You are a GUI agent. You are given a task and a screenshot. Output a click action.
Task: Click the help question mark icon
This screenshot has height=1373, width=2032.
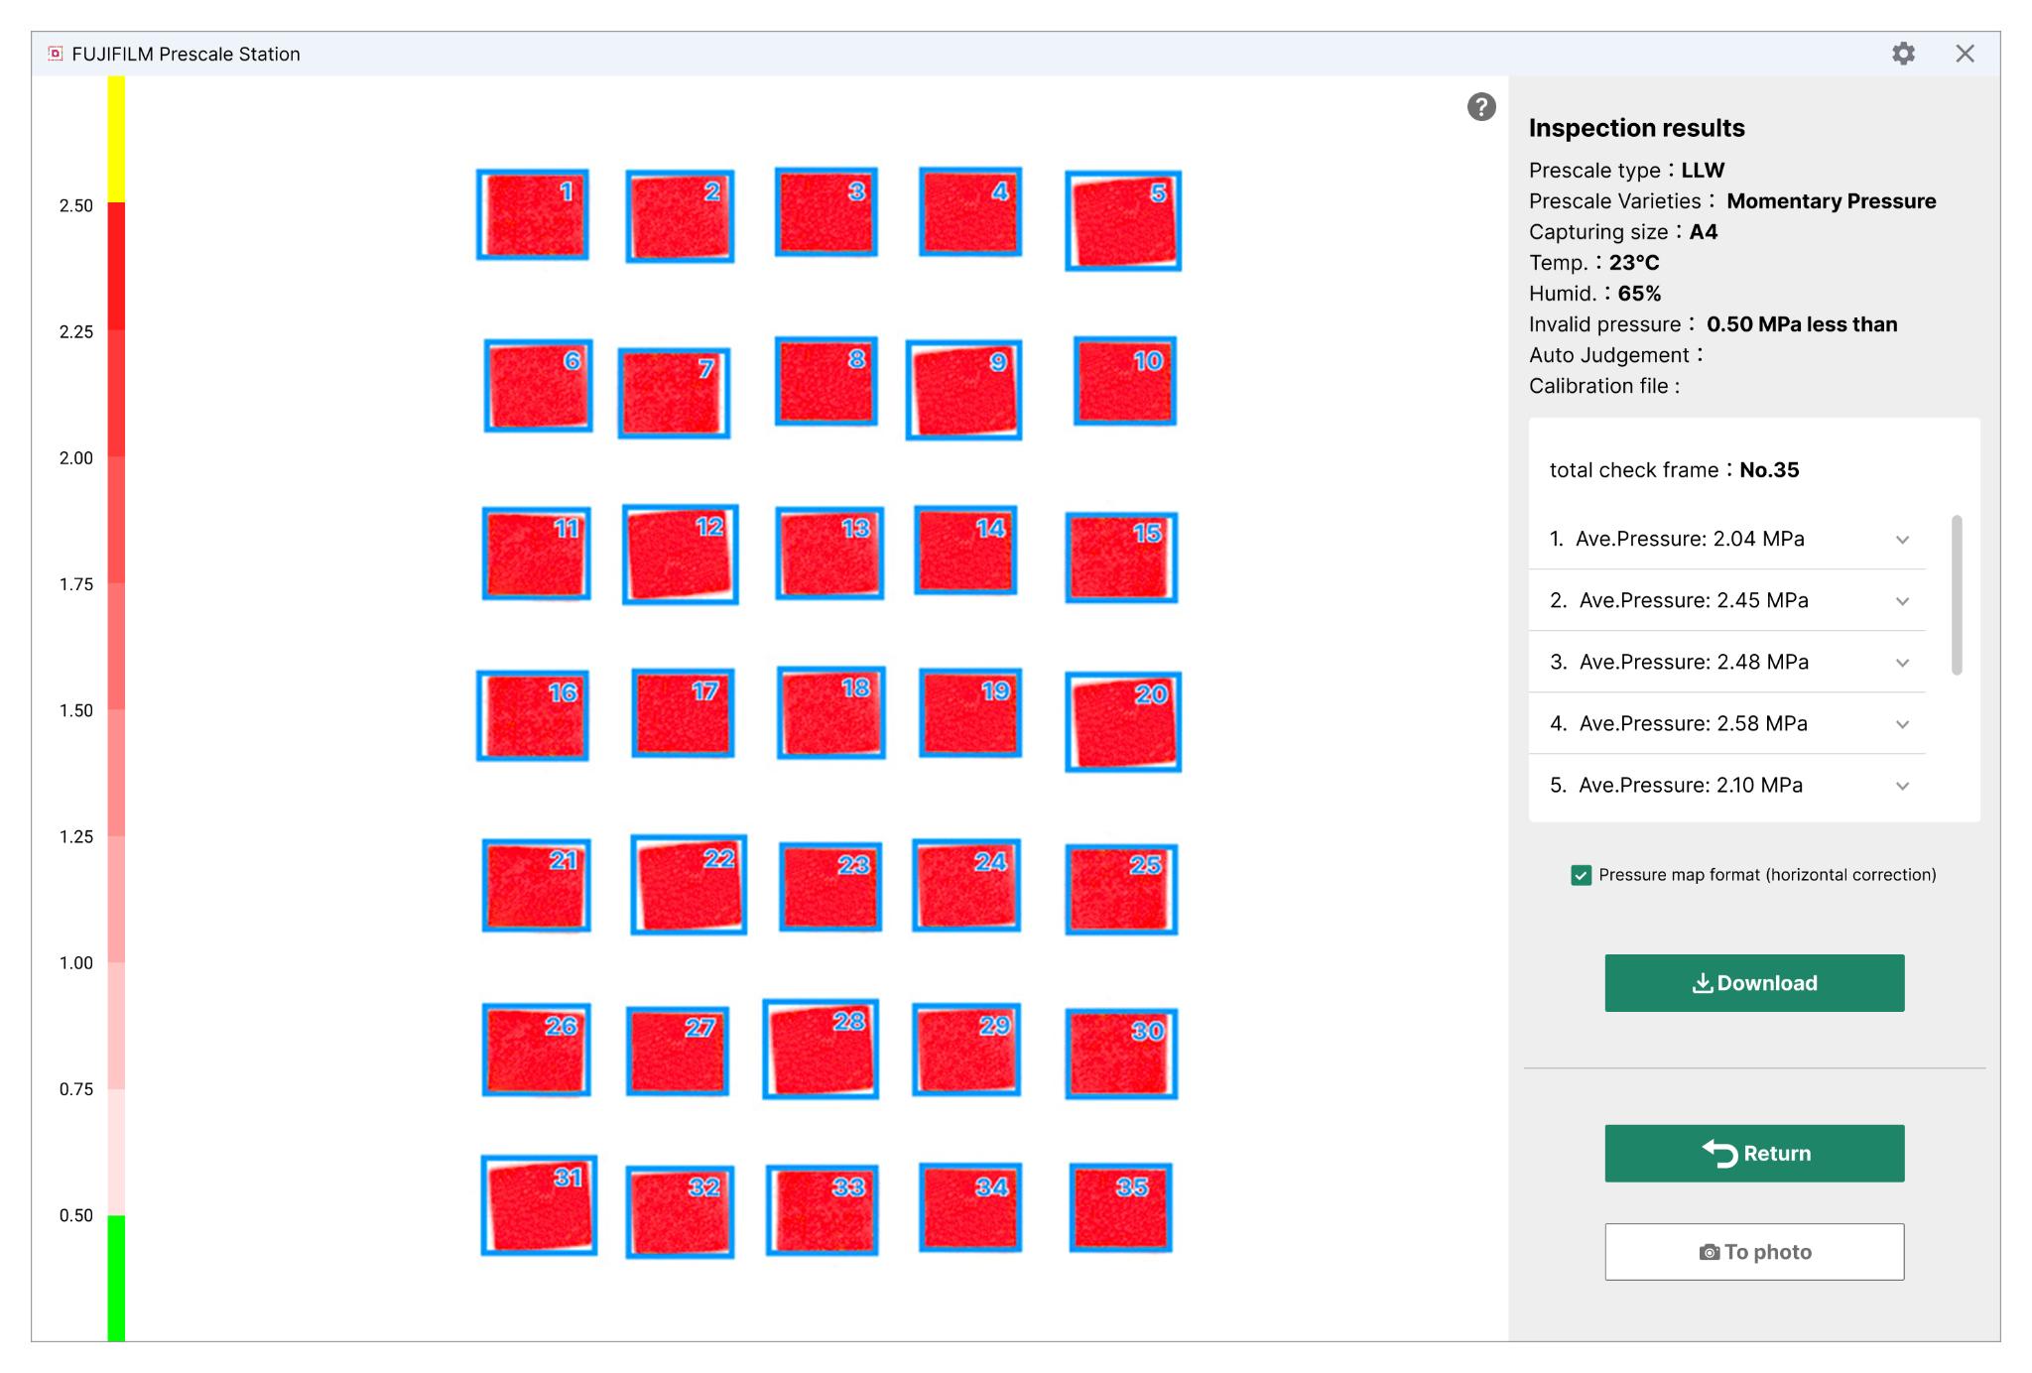point(1480,107)
